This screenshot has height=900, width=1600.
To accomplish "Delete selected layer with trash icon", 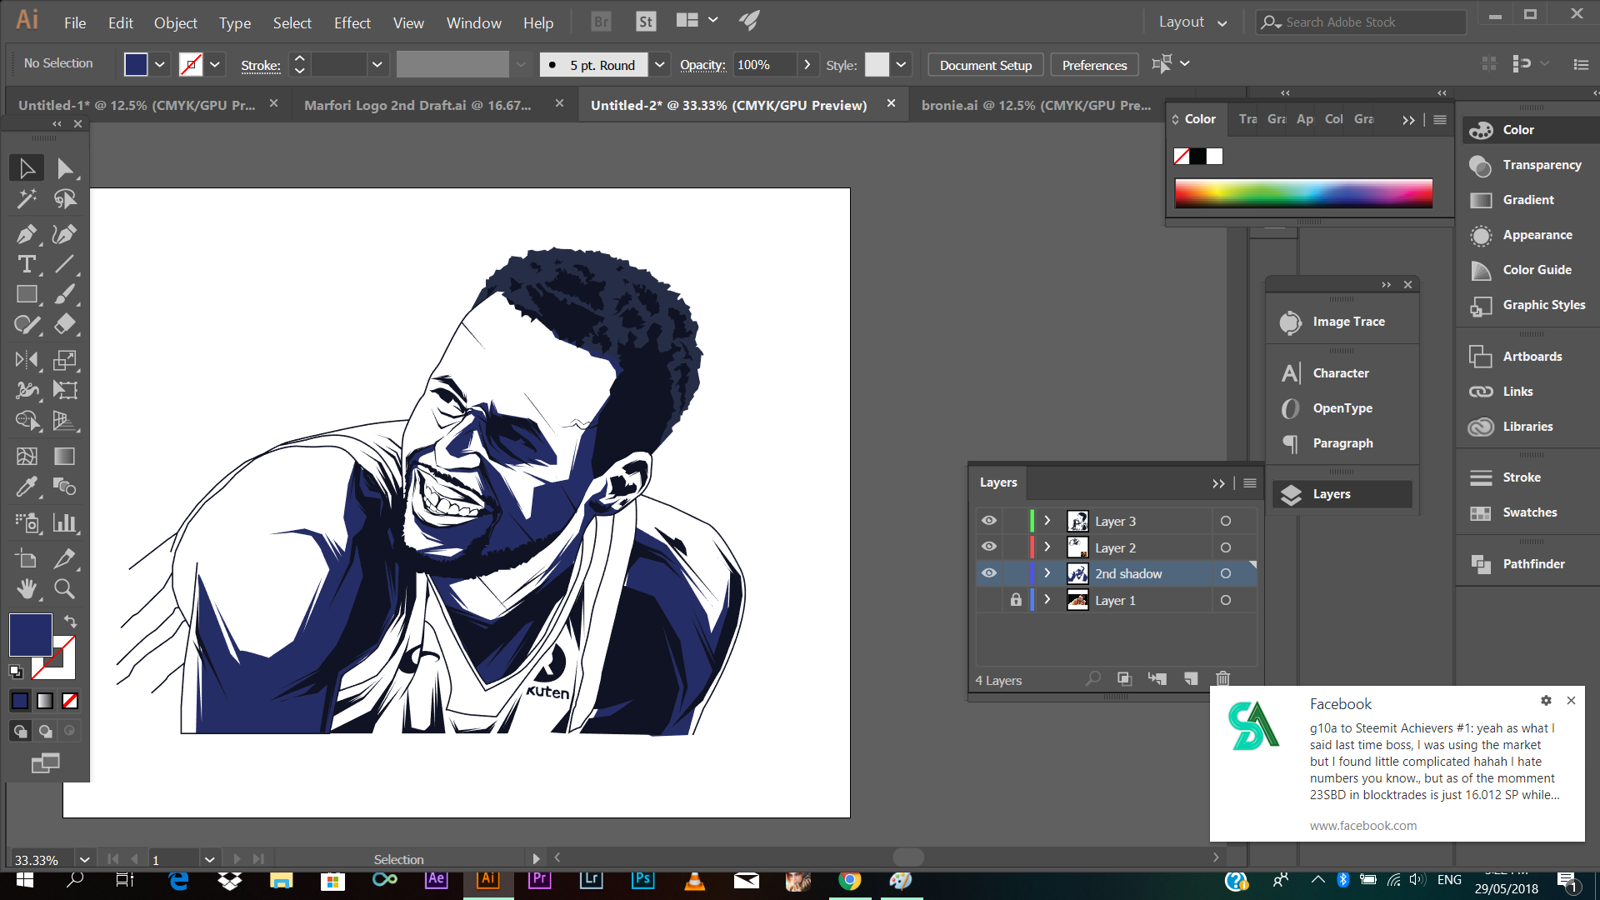I will 1222,678.
